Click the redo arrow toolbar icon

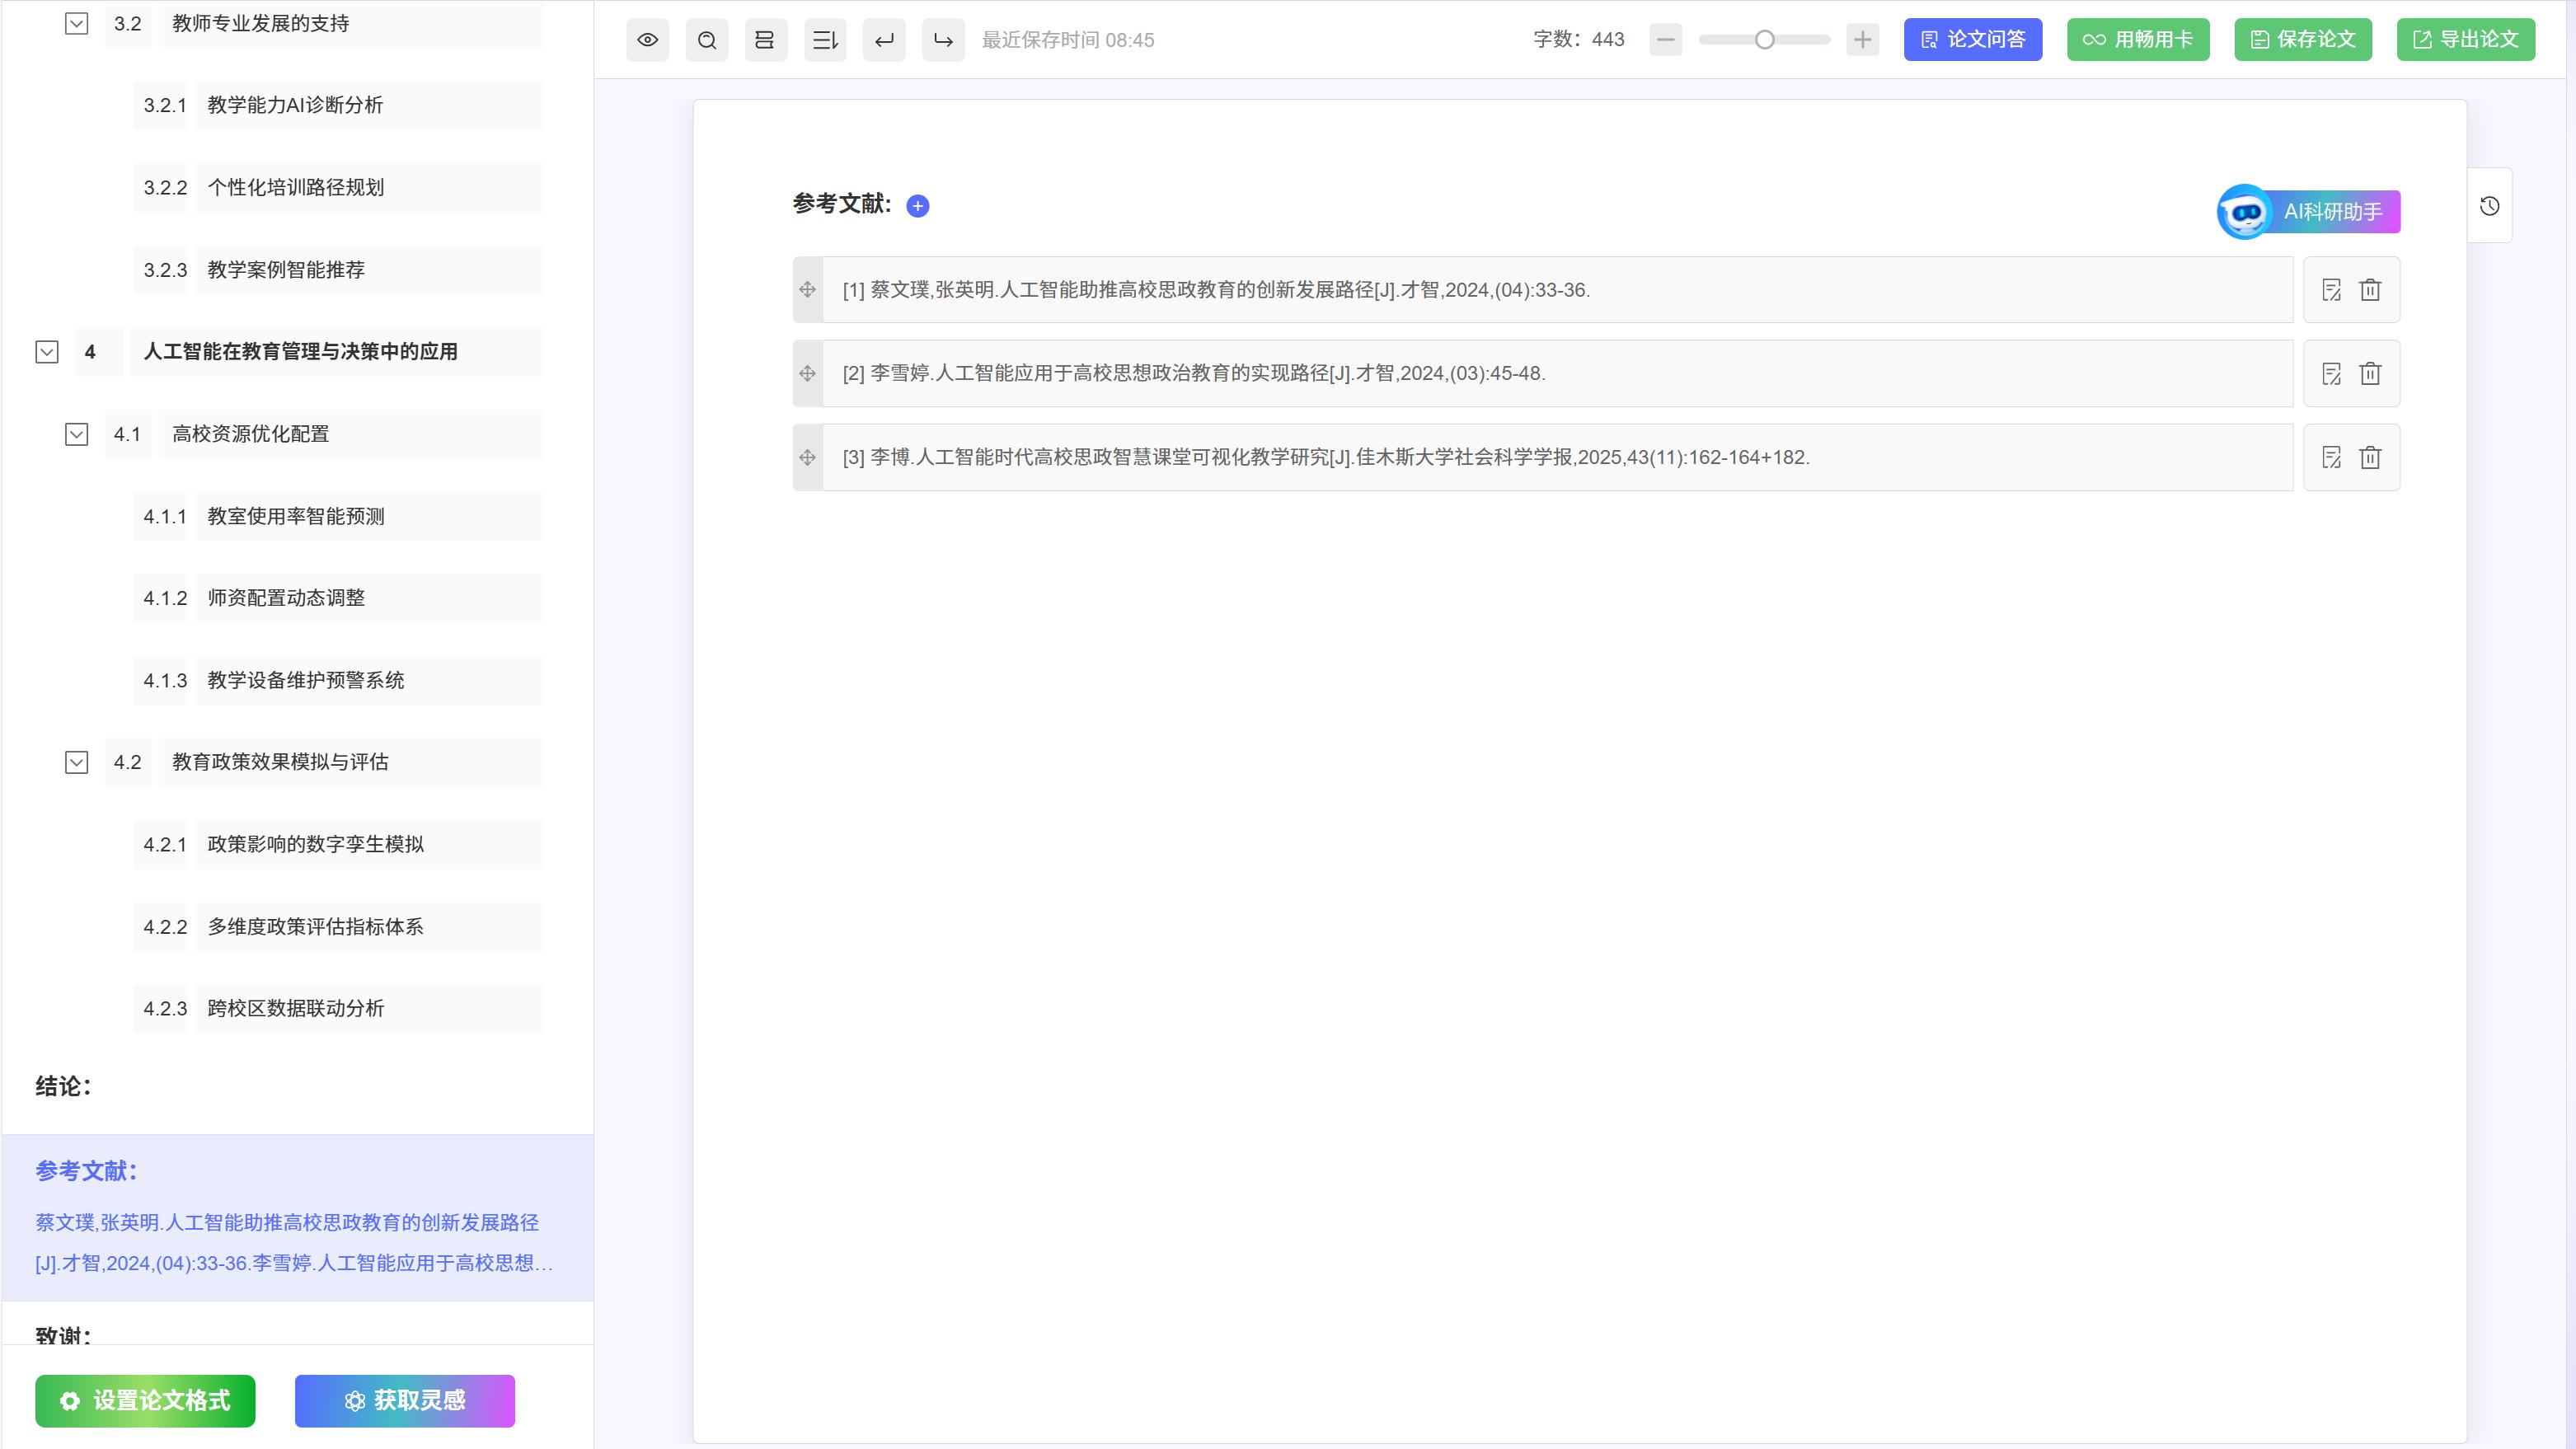point(943,40)
